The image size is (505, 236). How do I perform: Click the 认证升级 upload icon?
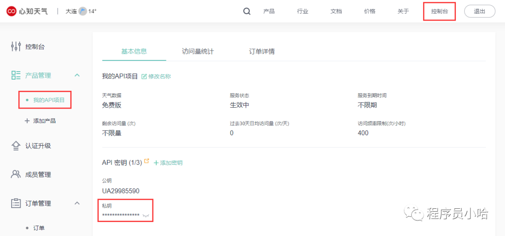click(x=16, y=146)
